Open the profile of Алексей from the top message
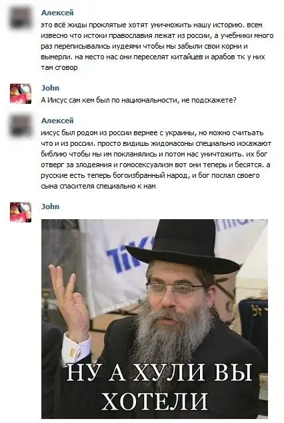This screenshot has height=423, width=284. 57,13
